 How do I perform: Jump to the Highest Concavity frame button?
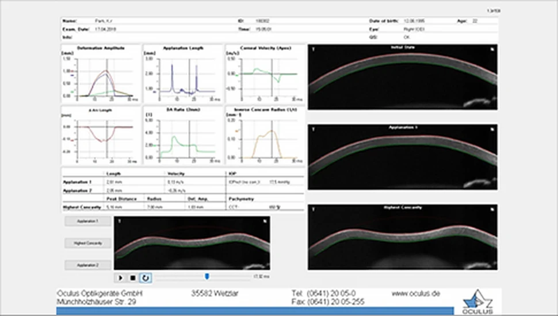87,243
